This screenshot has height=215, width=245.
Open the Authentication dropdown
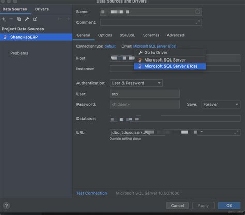tap(136, 83)
